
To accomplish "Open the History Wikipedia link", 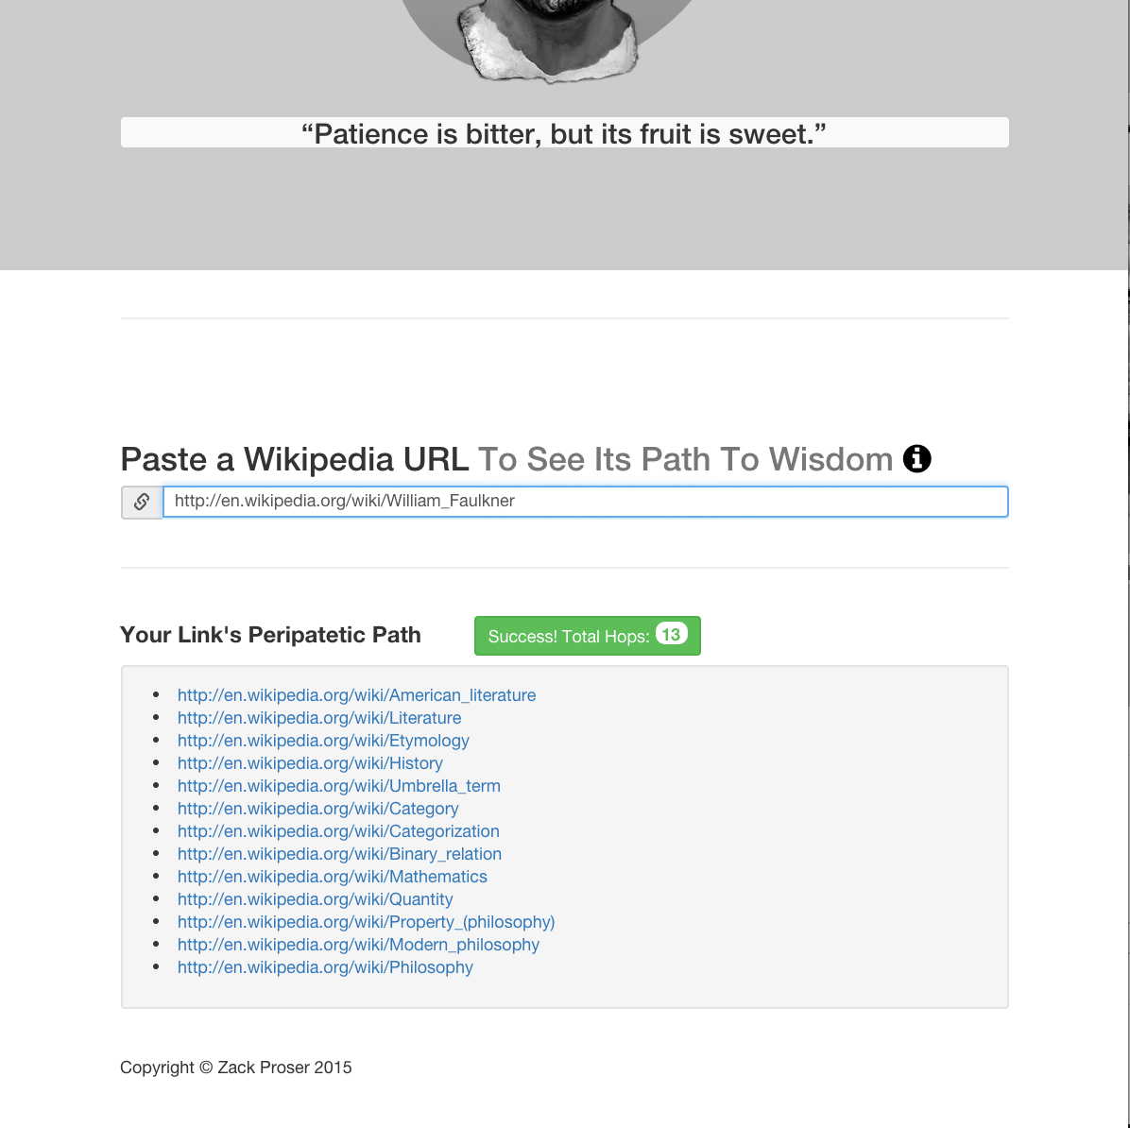I will (310, 762).
